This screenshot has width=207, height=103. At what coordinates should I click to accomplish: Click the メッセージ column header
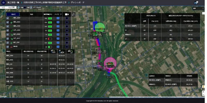[58, 14]
